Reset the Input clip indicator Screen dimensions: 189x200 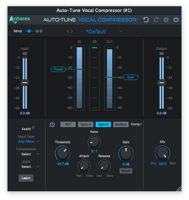click(25, 54)
